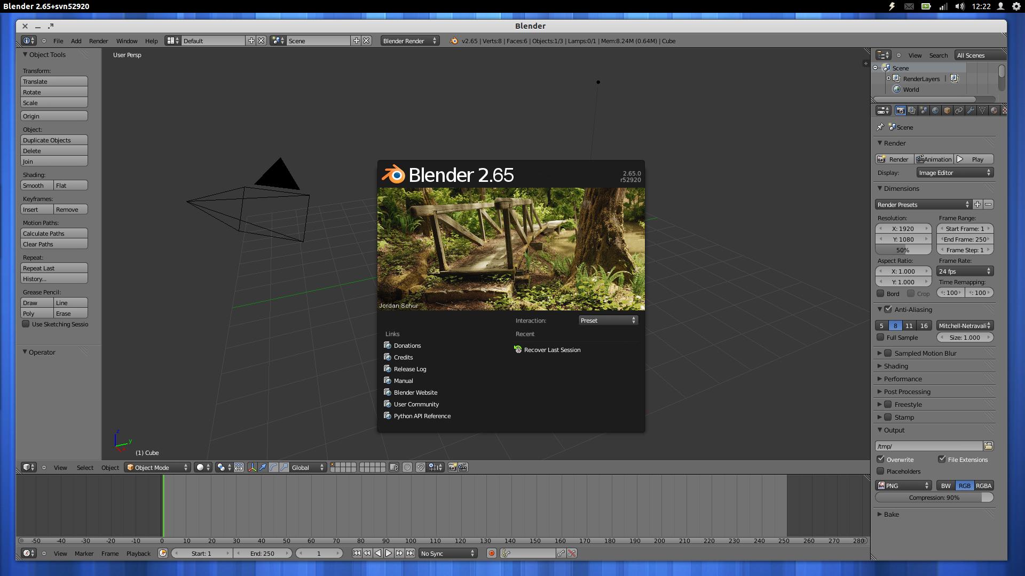Enable File Extensions checkbox
Viewport: 1025px width, 576px height.
click(x=941, y=459)
